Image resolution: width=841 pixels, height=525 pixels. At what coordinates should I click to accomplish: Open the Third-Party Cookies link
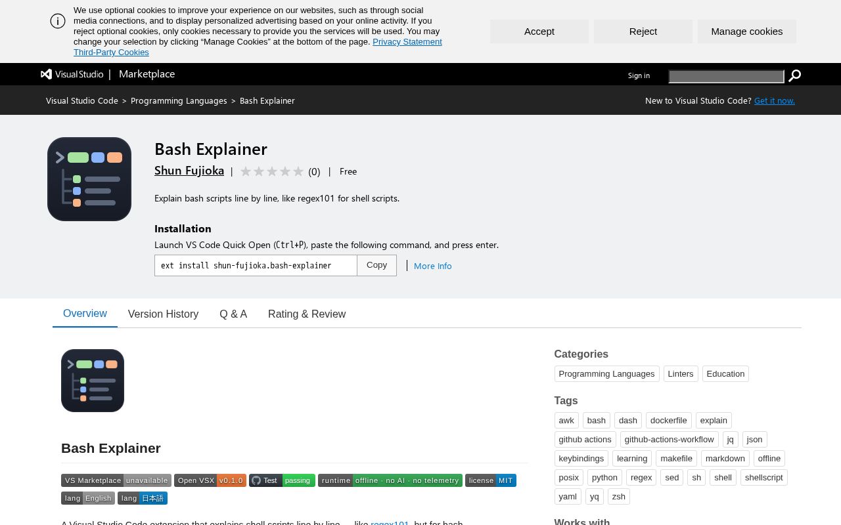[x=111, y=52]
